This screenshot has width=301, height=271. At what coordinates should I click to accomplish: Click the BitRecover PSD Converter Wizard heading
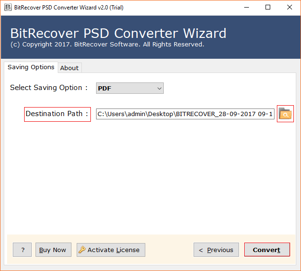pyautogui.click(x=118, y=33)
